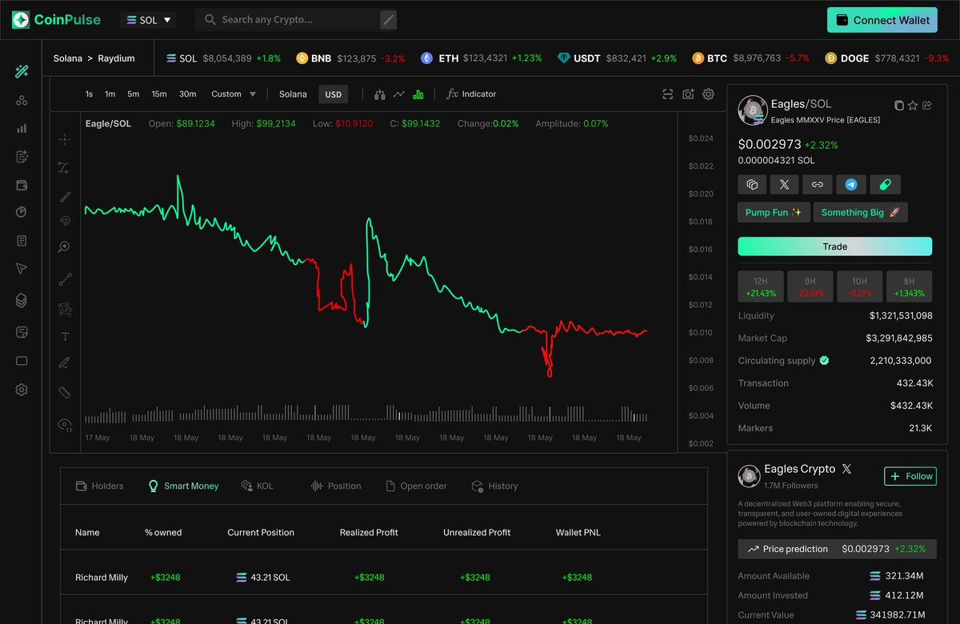960x624 pixels.
Task: Share Eagles/SOL using share icon
Action: [x=927, y=106]
